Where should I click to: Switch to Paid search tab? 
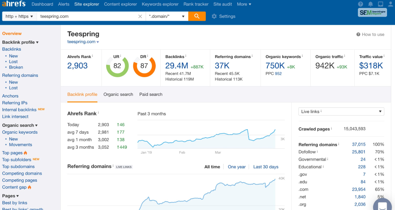(151, 94)
